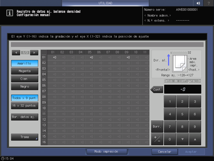
Task: Click the serial number A9VE001000001
Action: coord(187,10)
